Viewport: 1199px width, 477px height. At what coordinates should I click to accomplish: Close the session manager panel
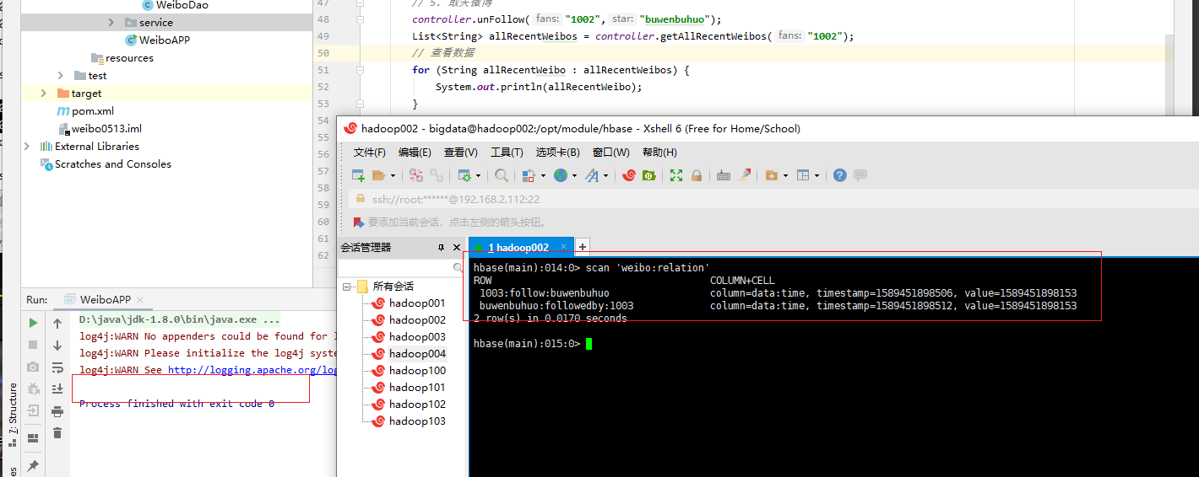click(x=458, y=248)
